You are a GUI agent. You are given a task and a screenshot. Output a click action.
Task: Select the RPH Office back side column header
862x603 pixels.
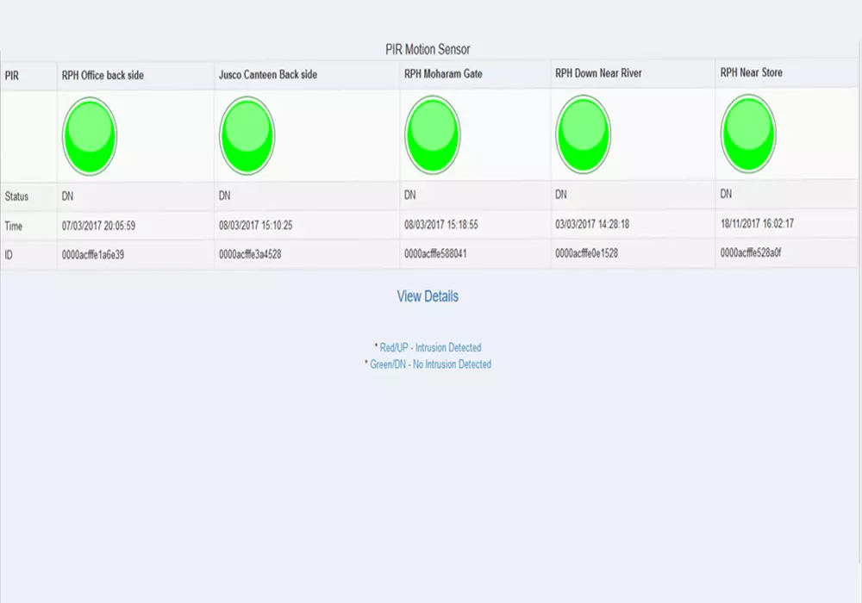(x=103, y=75)
